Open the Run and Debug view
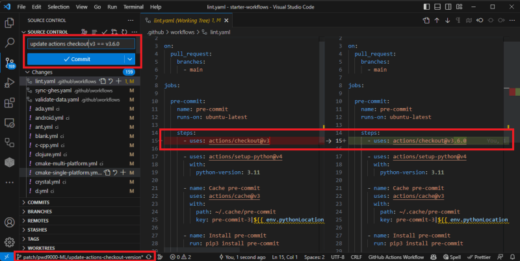The width and height of the screenshot is (520, 261). (x=9, y=83)
